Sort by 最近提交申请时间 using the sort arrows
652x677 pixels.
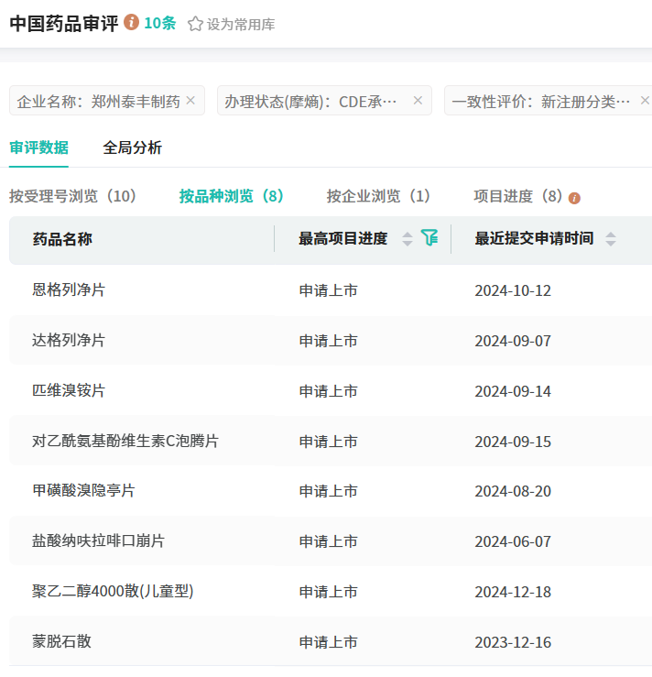point(611,239)
